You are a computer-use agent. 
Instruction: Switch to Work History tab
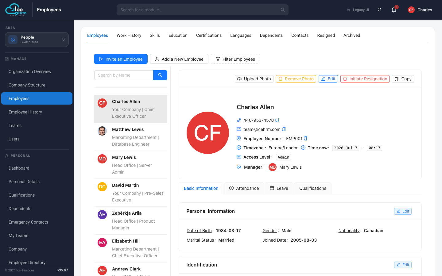[129, 35]
